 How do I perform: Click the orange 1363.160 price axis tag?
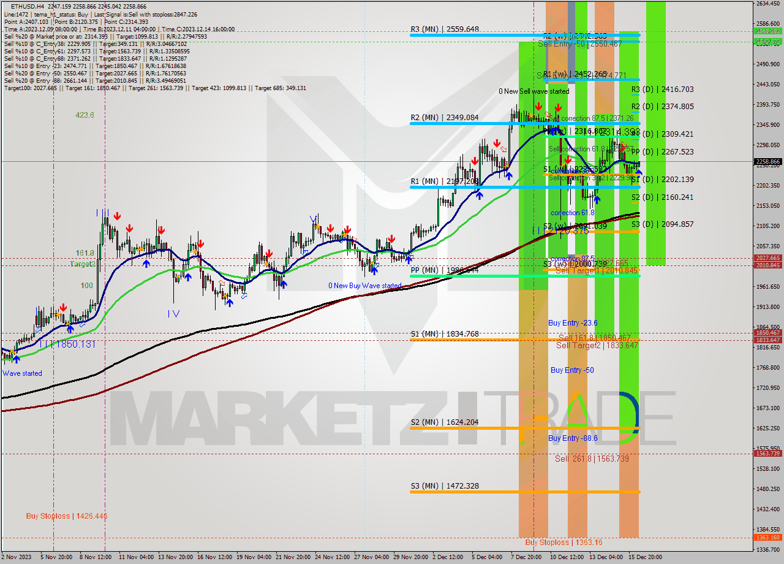pyautogui.click(x=767, y=537)
